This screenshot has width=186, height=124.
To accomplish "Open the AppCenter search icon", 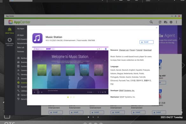I will coord(151,22).
